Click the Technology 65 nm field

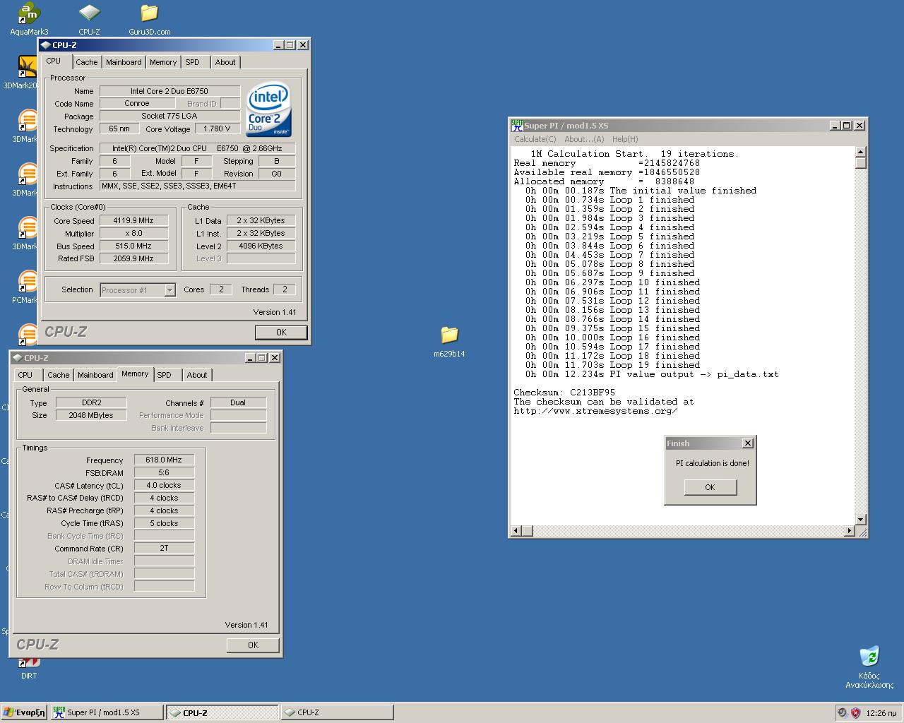[119, 129]
